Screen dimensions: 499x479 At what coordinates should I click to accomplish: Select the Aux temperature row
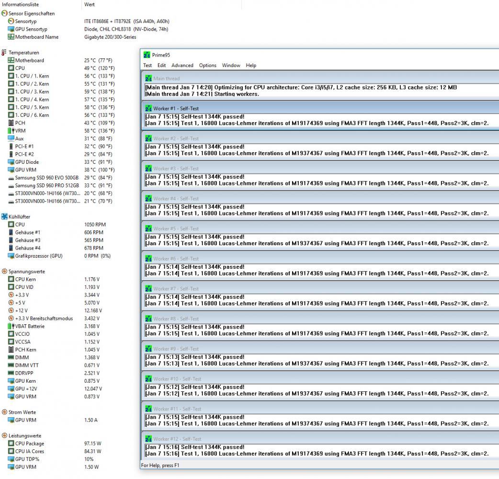tap(60, 138)
